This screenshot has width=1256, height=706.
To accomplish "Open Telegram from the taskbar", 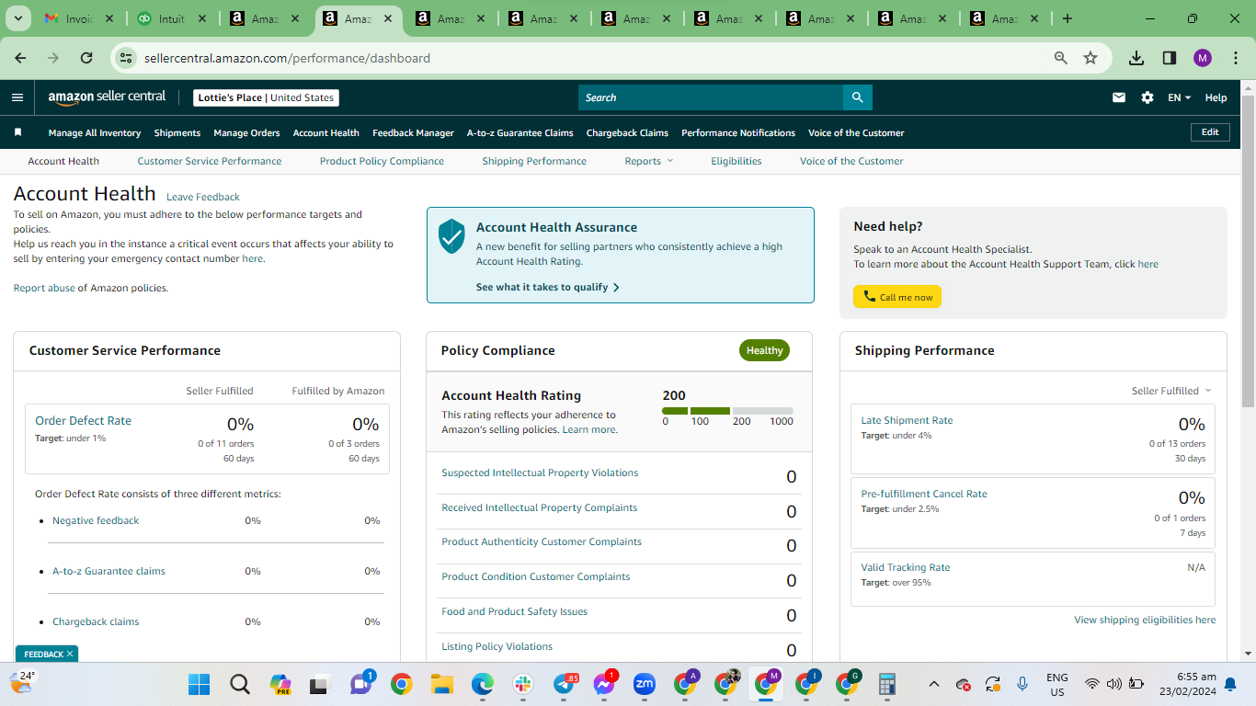I will tap(564, 684).
